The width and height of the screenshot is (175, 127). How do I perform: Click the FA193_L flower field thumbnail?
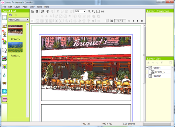(x=15, y=47)
